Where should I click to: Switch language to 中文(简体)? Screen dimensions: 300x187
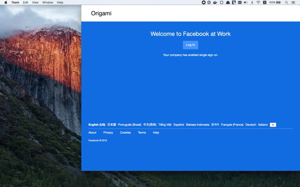coord(150,125)
